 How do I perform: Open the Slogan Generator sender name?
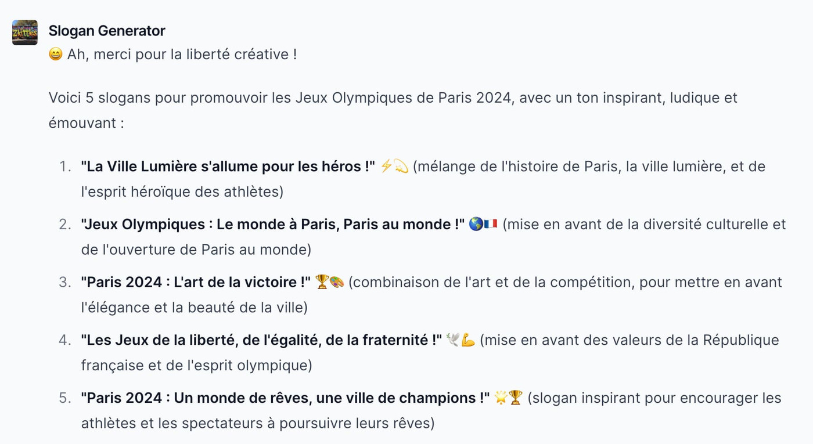pos(107,31)
